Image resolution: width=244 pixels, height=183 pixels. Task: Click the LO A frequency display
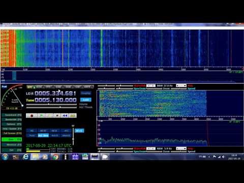[55, 94]
